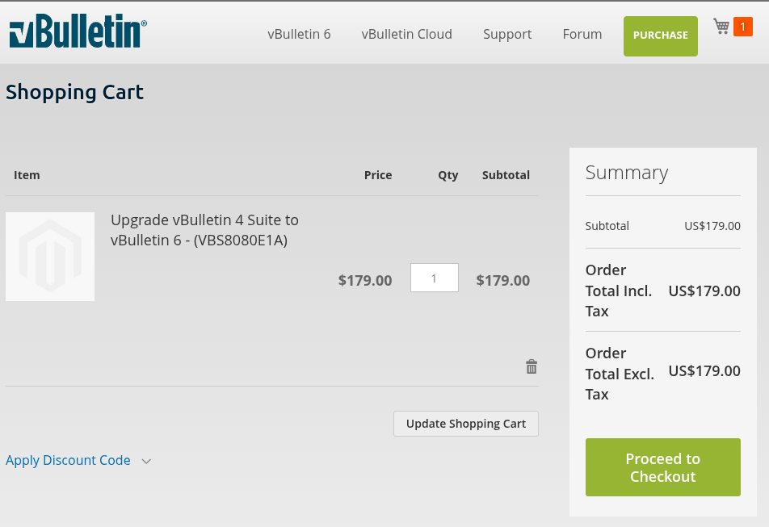The height and width of the screenshot is (527, 769).
Task: Click the item subtotal $179.00 amount
Action: [x=503, y=280]
